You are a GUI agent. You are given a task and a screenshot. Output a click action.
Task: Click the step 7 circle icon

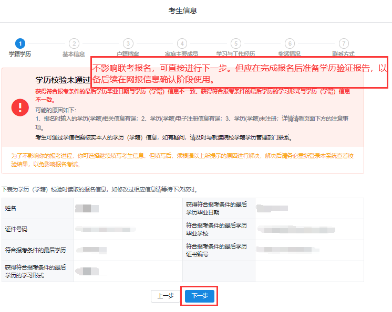pos(344,44)
